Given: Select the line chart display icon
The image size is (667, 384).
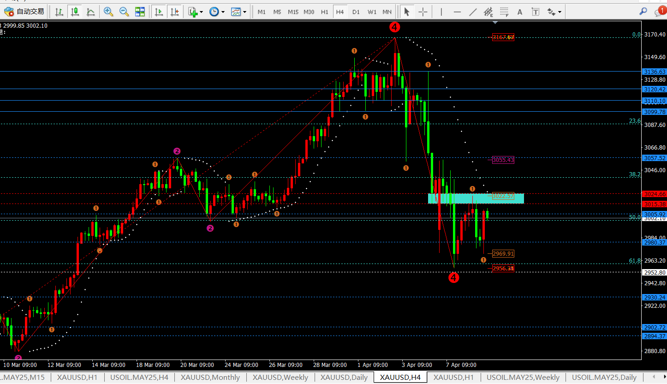Looking at the screenshot, I should (x=91, y=12).
